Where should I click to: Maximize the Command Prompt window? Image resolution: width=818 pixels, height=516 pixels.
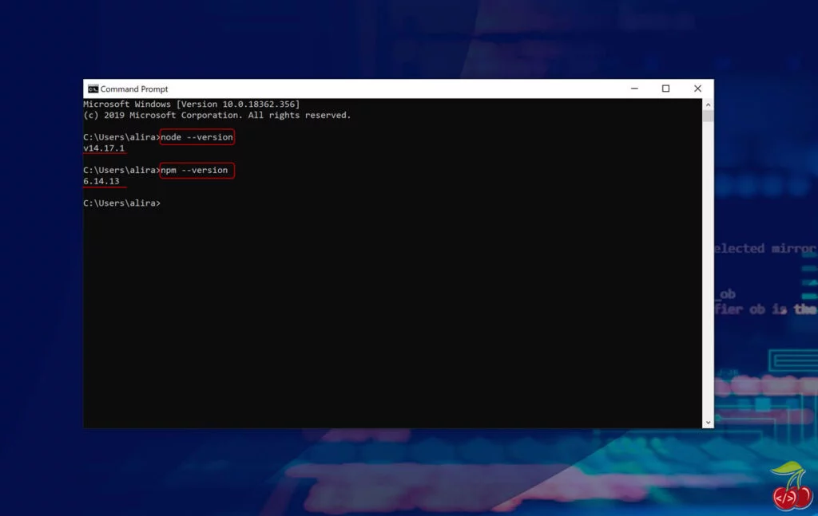[x=665, y=89]
